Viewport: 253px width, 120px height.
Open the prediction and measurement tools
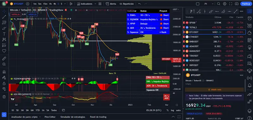point(4,45)
